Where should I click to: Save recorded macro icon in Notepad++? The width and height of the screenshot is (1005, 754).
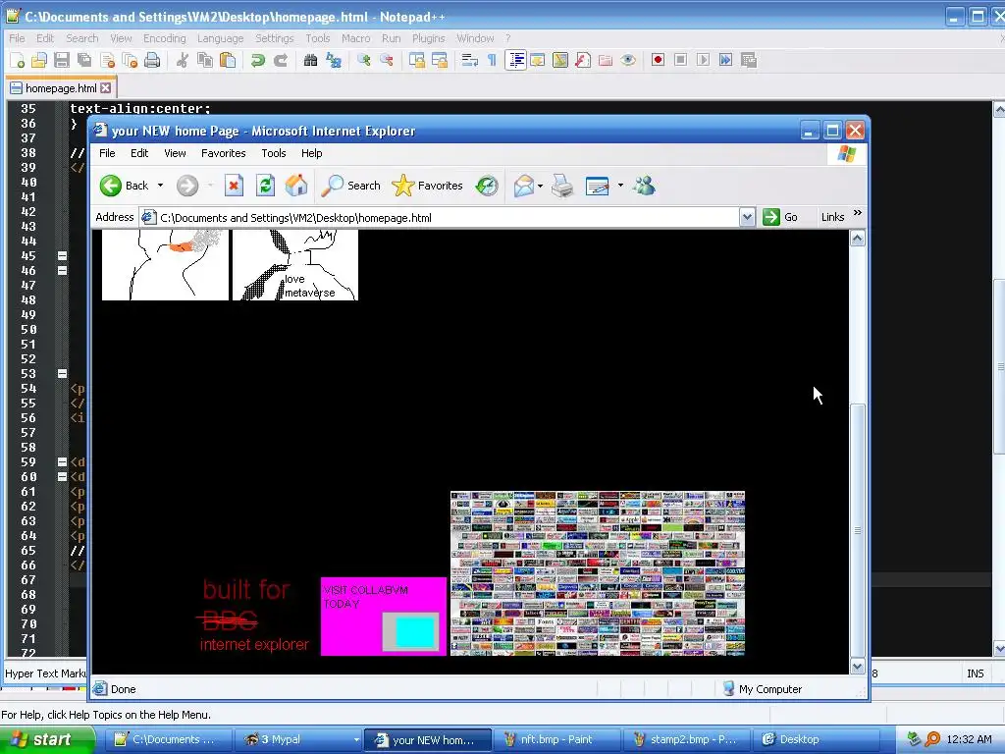point(749,60)
